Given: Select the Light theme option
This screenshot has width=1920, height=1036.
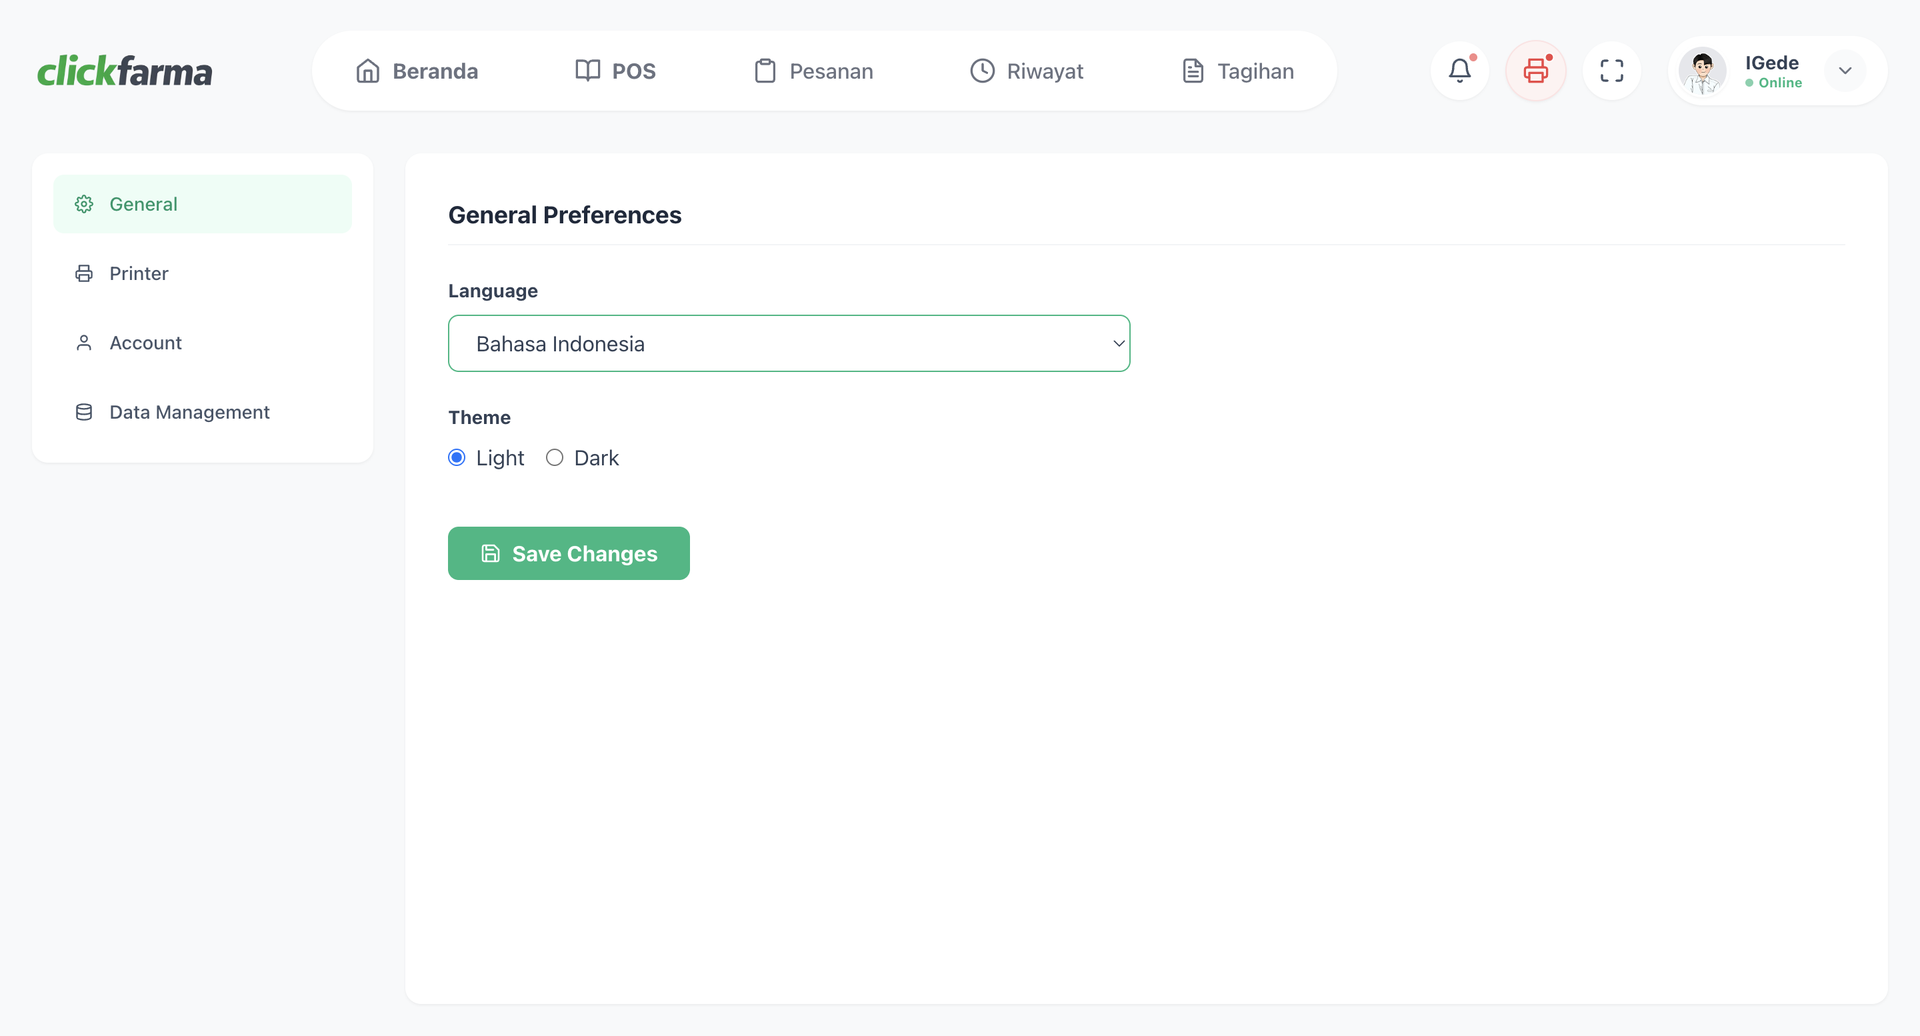Looking at the screenshot, I should pyautogui.click(x=456, y=457).
